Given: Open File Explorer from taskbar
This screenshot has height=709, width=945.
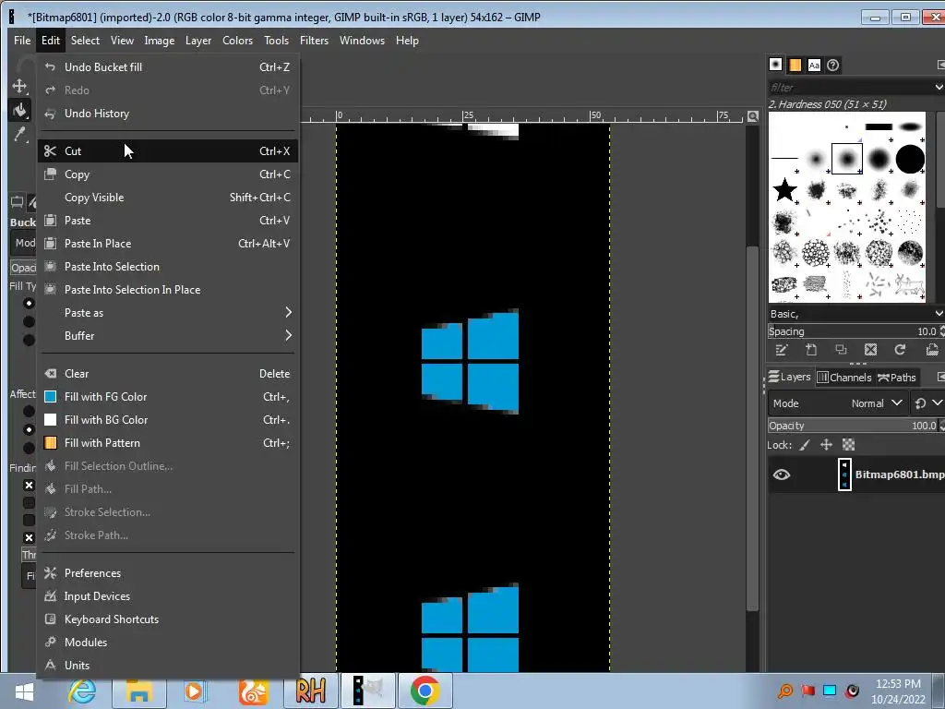Looking at the screenshot, I should coord(138,691).
